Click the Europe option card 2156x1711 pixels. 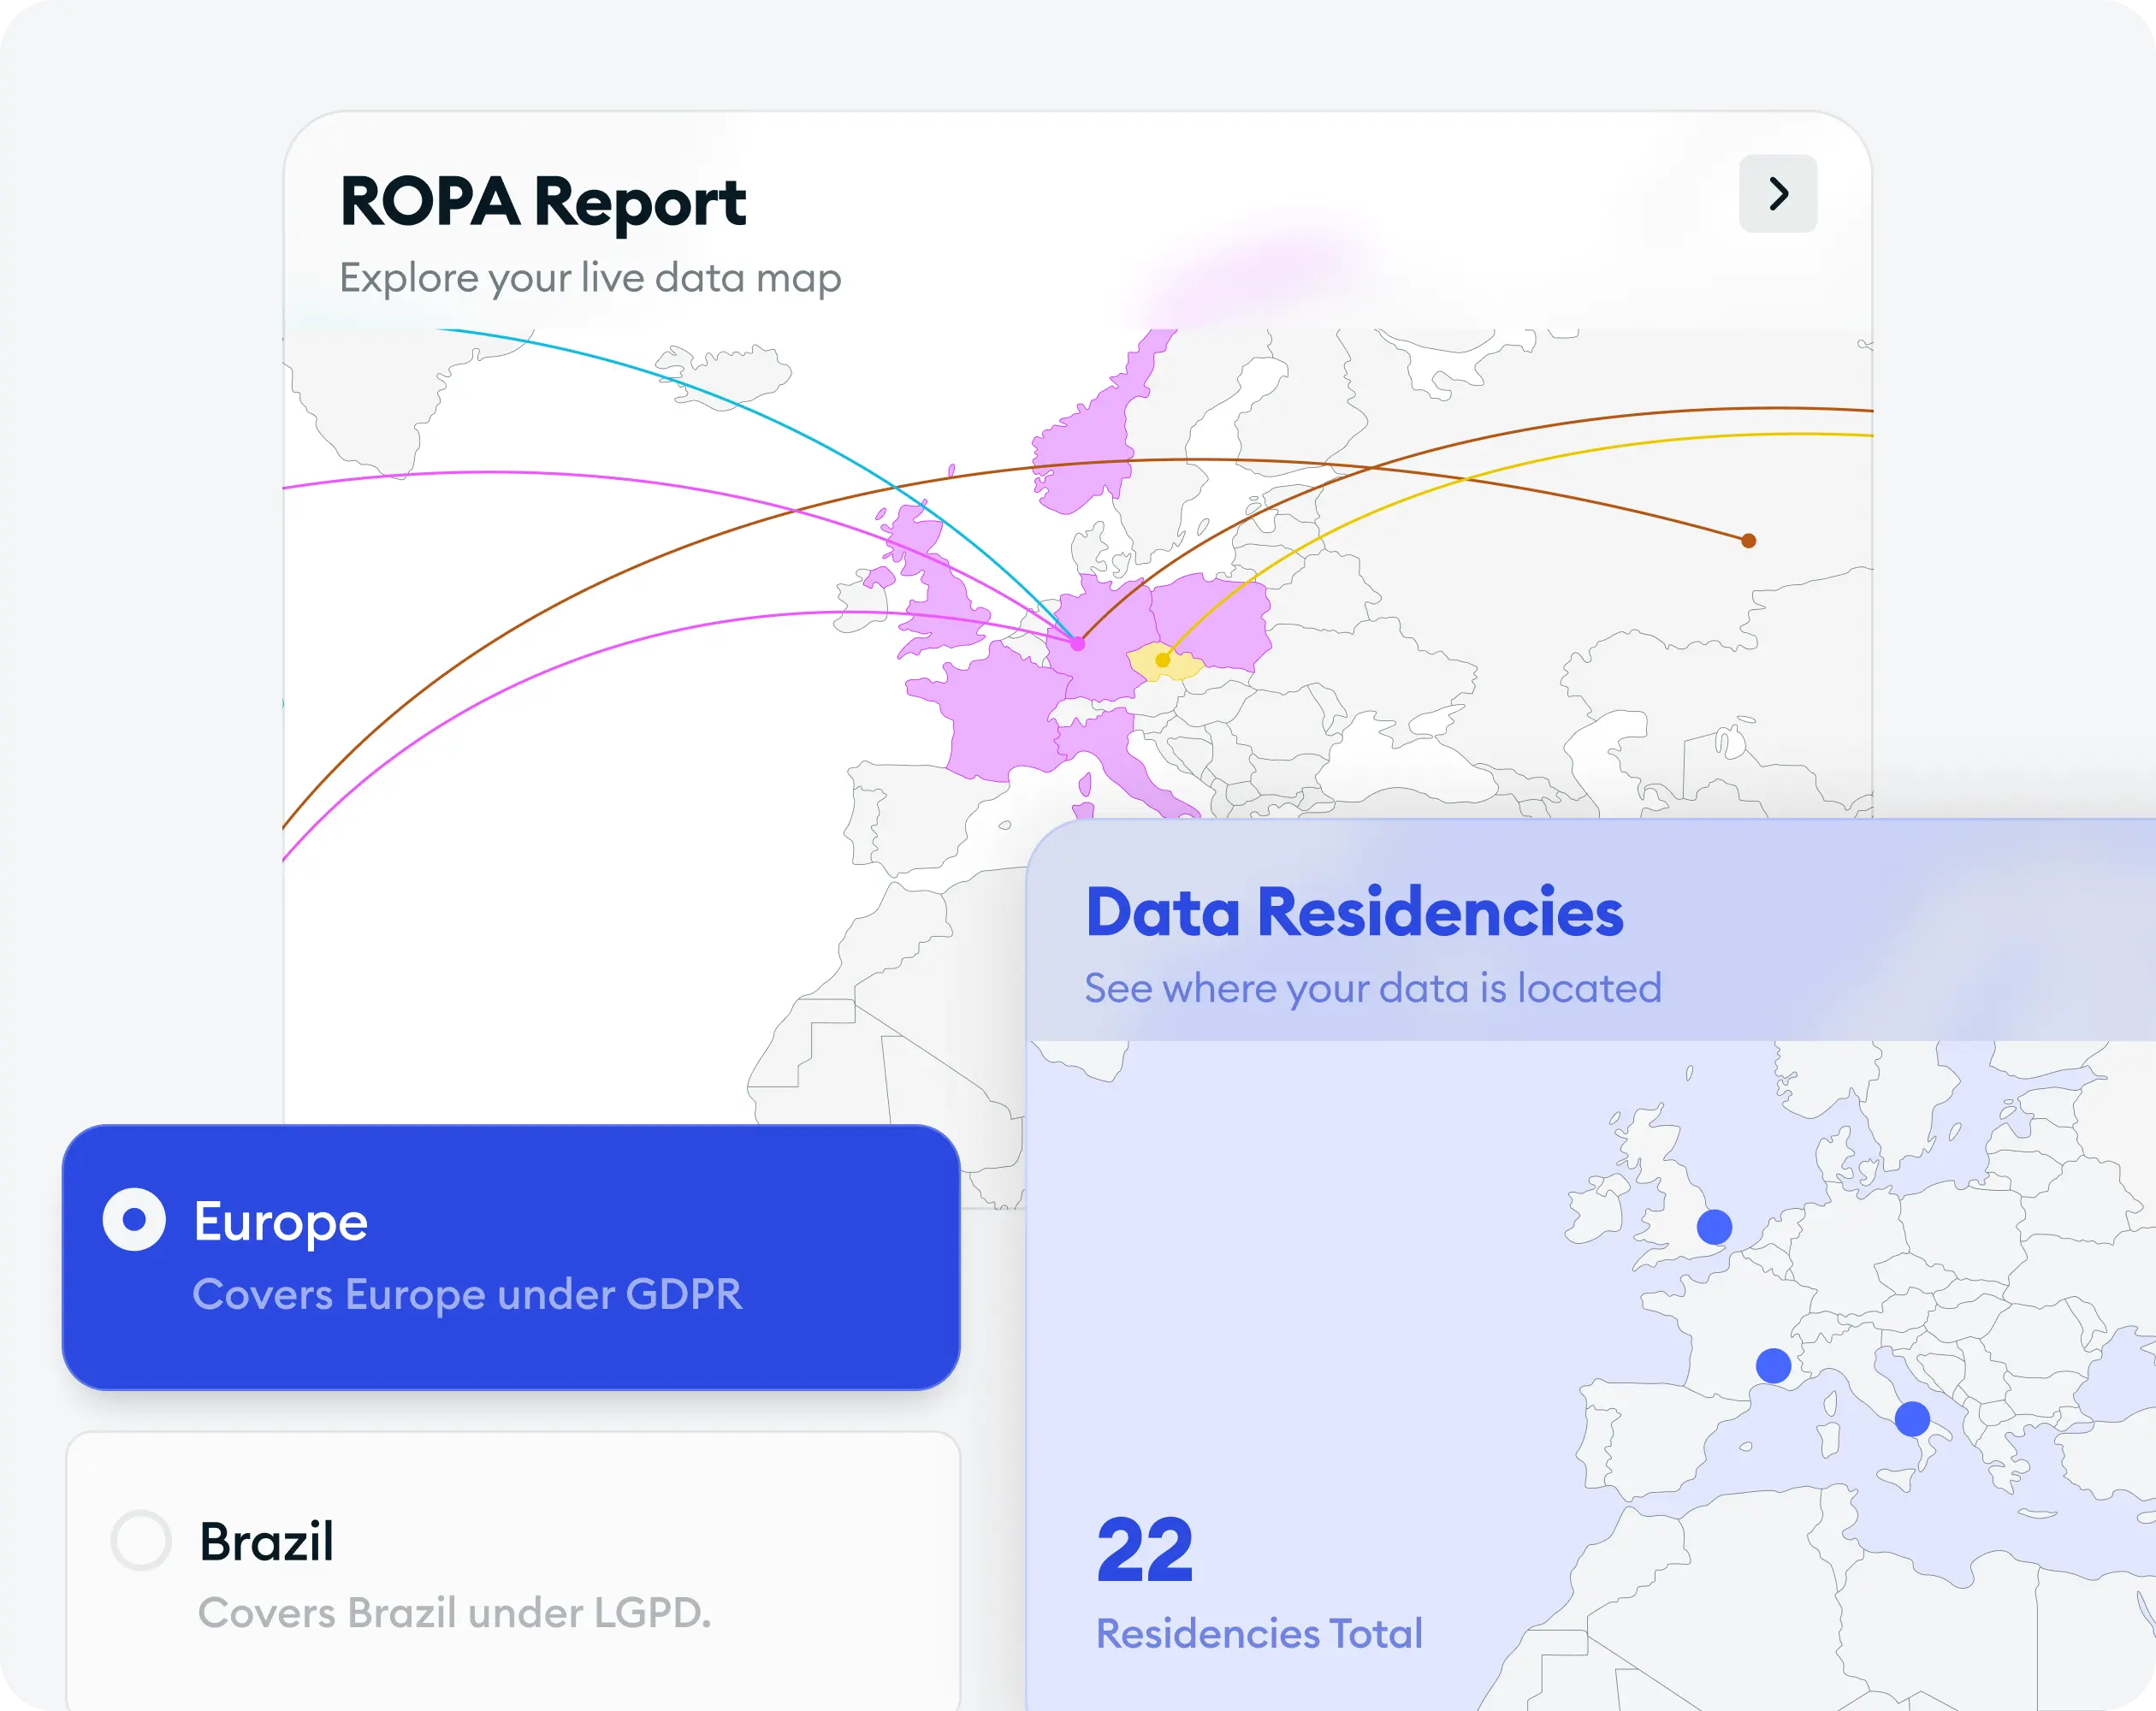tap(511, 1257)
